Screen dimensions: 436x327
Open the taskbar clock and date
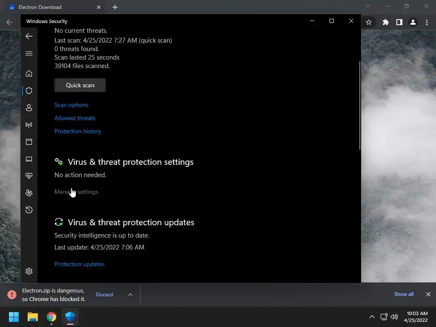click(x=416, y=317)
